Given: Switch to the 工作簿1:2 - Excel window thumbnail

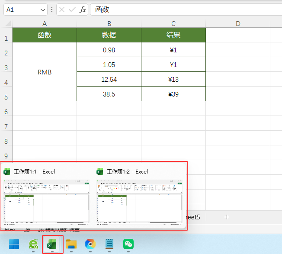Looking at the screenshot, I should point(139,202).
